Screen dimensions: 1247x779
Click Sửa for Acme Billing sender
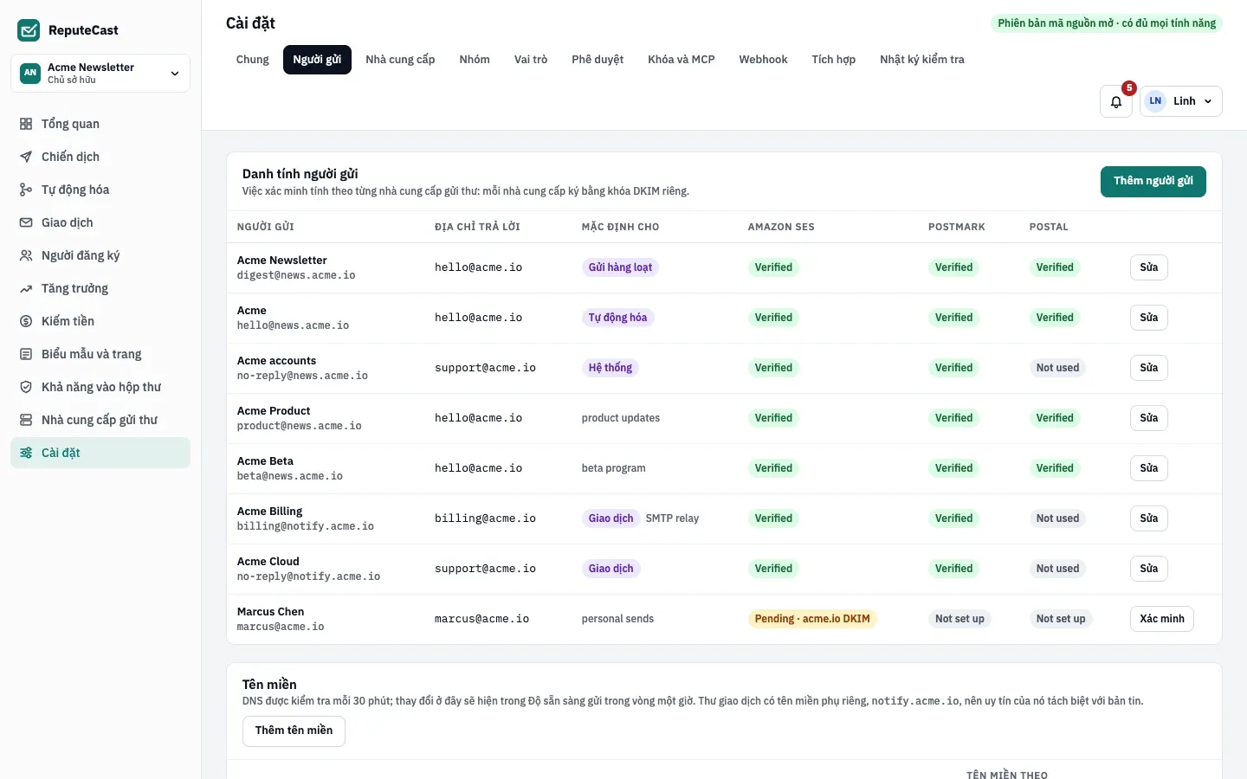click(1149, 518)
